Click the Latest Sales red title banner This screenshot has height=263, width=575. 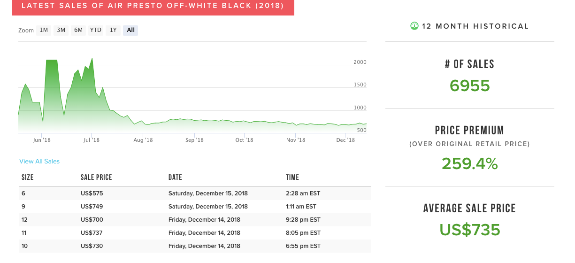(x=153, y=6)
